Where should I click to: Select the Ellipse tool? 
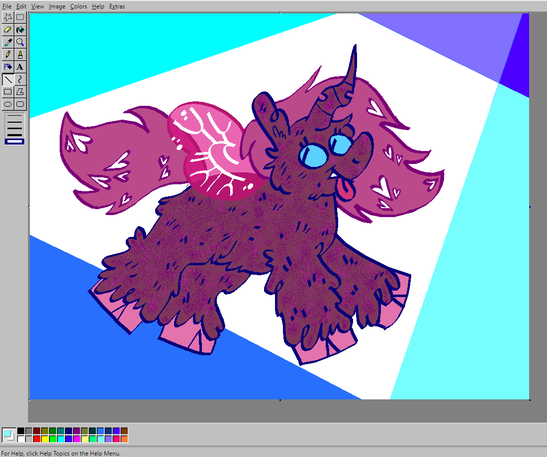[x=7, y=104]
